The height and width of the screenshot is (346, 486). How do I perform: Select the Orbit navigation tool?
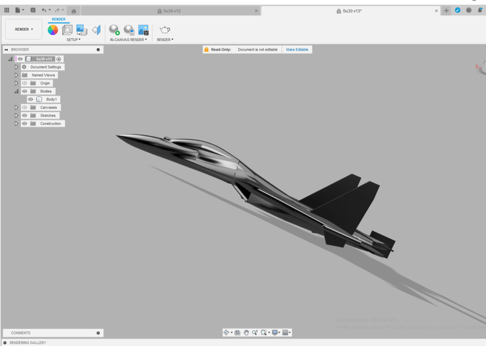click(x=226, y=332)
